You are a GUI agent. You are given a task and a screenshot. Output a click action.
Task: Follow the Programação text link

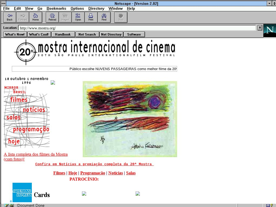pyautogui.click(x=92, y=173)
